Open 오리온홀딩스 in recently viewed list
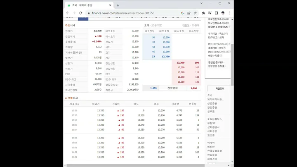Viewport: 297px width, 167px height. (214, 119)
